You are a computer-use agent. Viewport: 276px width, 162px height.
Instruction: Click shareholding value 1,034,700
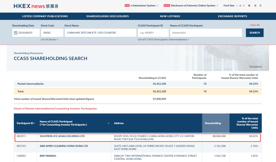click(220, 156)
